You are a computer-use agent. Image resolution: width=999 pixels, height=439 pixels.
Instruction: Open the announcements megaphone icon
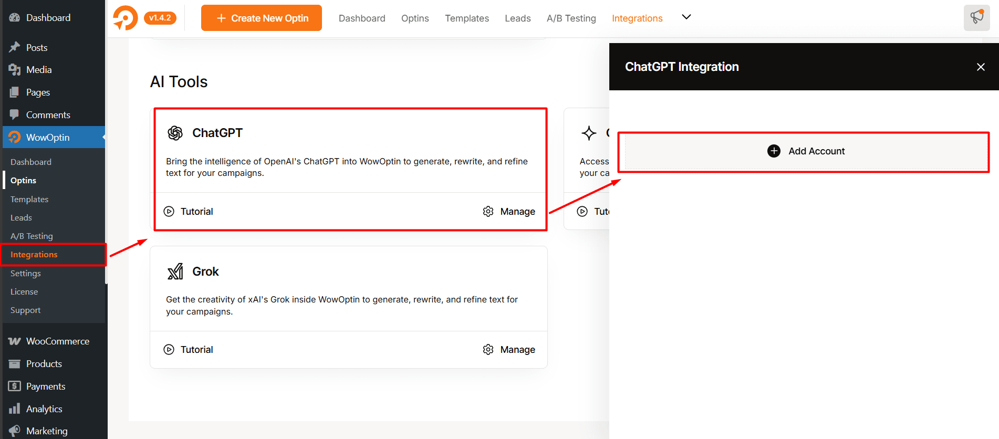pyautogui.click(x=976, y=17)
